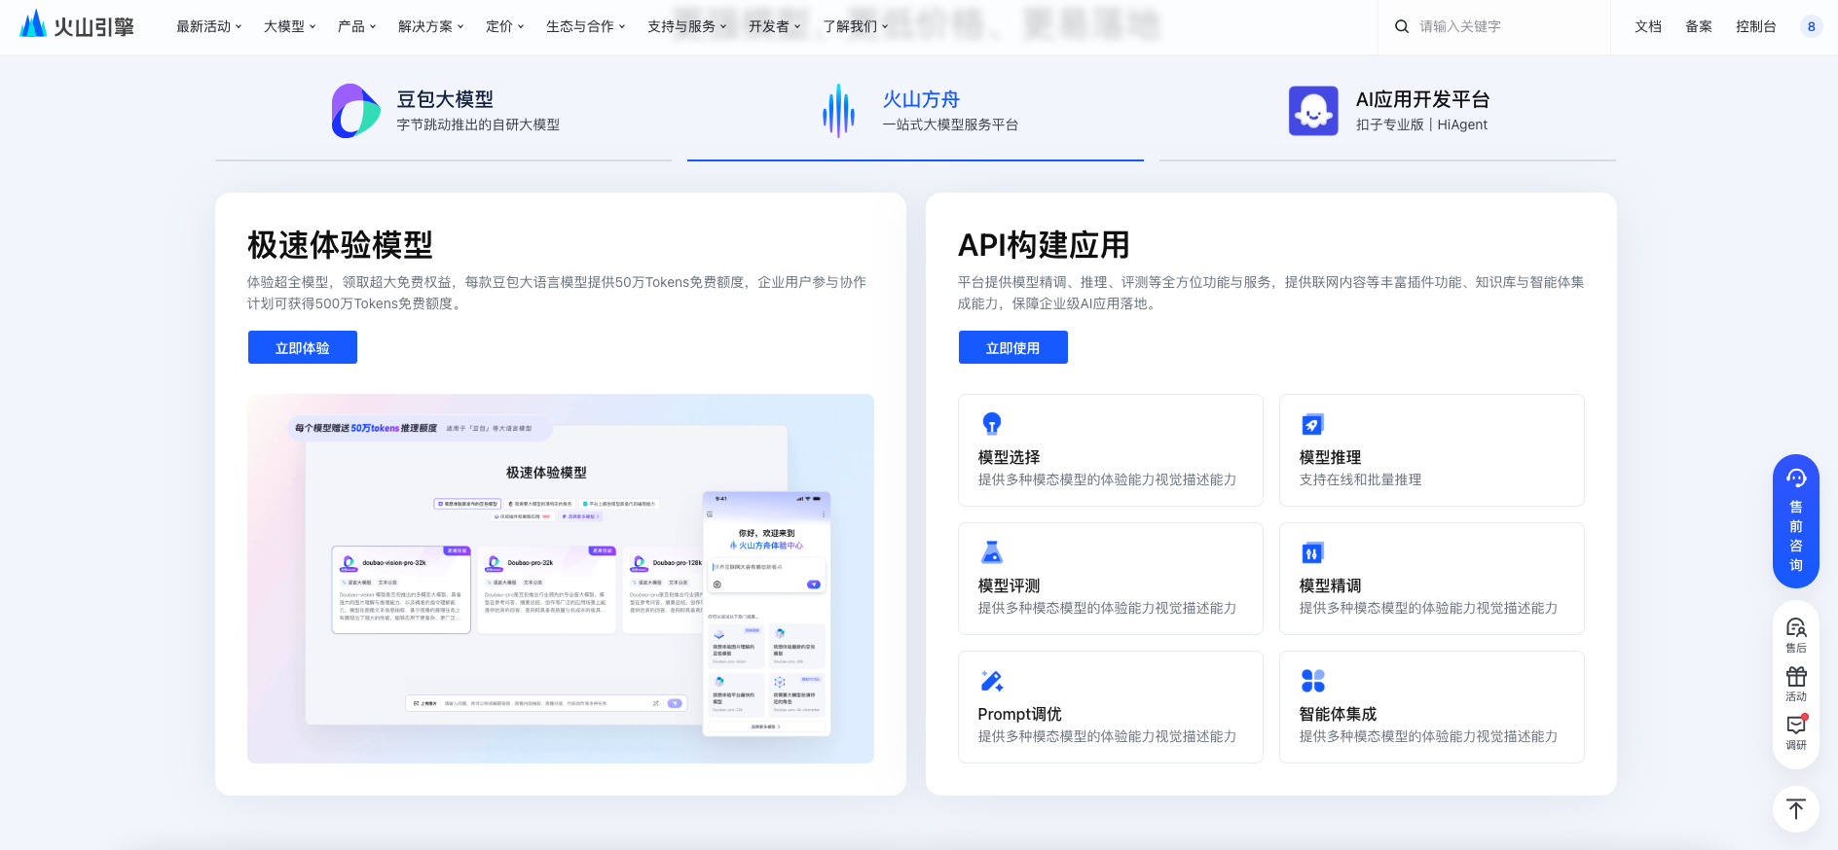Click the 智能体集成 icon
The height and width of the screenshot is (850, 1838).
(1312, 681)
